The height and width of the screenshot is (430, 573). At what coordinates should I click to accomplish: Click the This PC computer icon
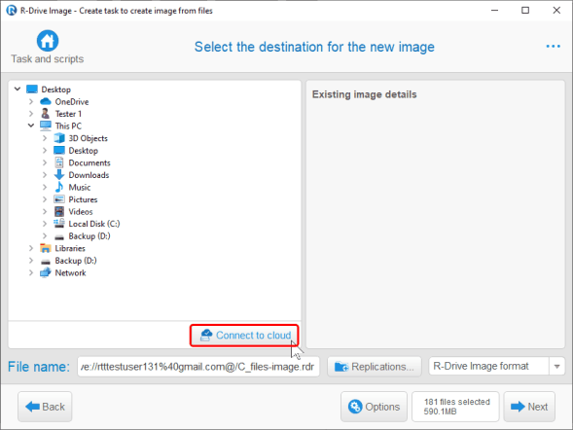point(46,126)
